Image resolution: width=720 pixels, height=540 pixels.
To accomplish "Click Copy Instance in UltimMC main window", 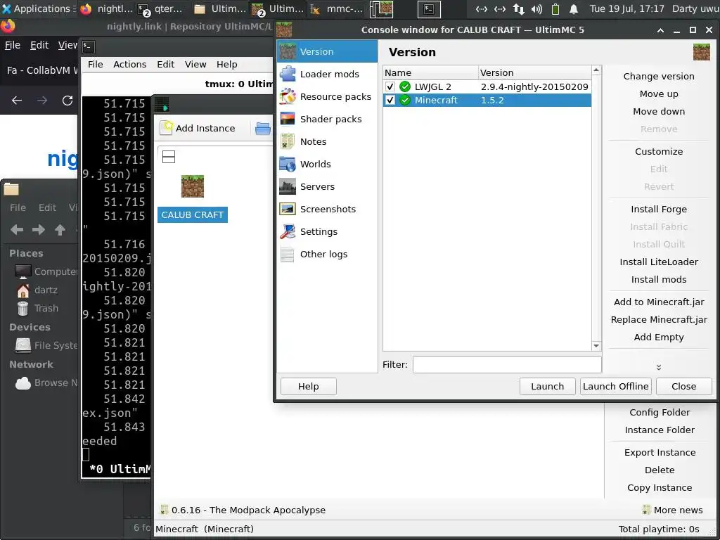I will [x=660, y=488].
